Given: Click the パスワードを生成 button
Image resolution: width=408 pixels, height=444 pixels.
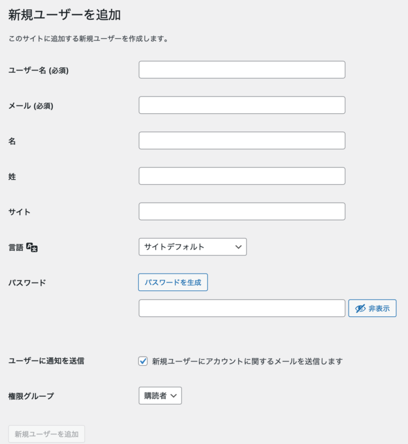Looking at the screenshot, I should (x=173, y=282).
